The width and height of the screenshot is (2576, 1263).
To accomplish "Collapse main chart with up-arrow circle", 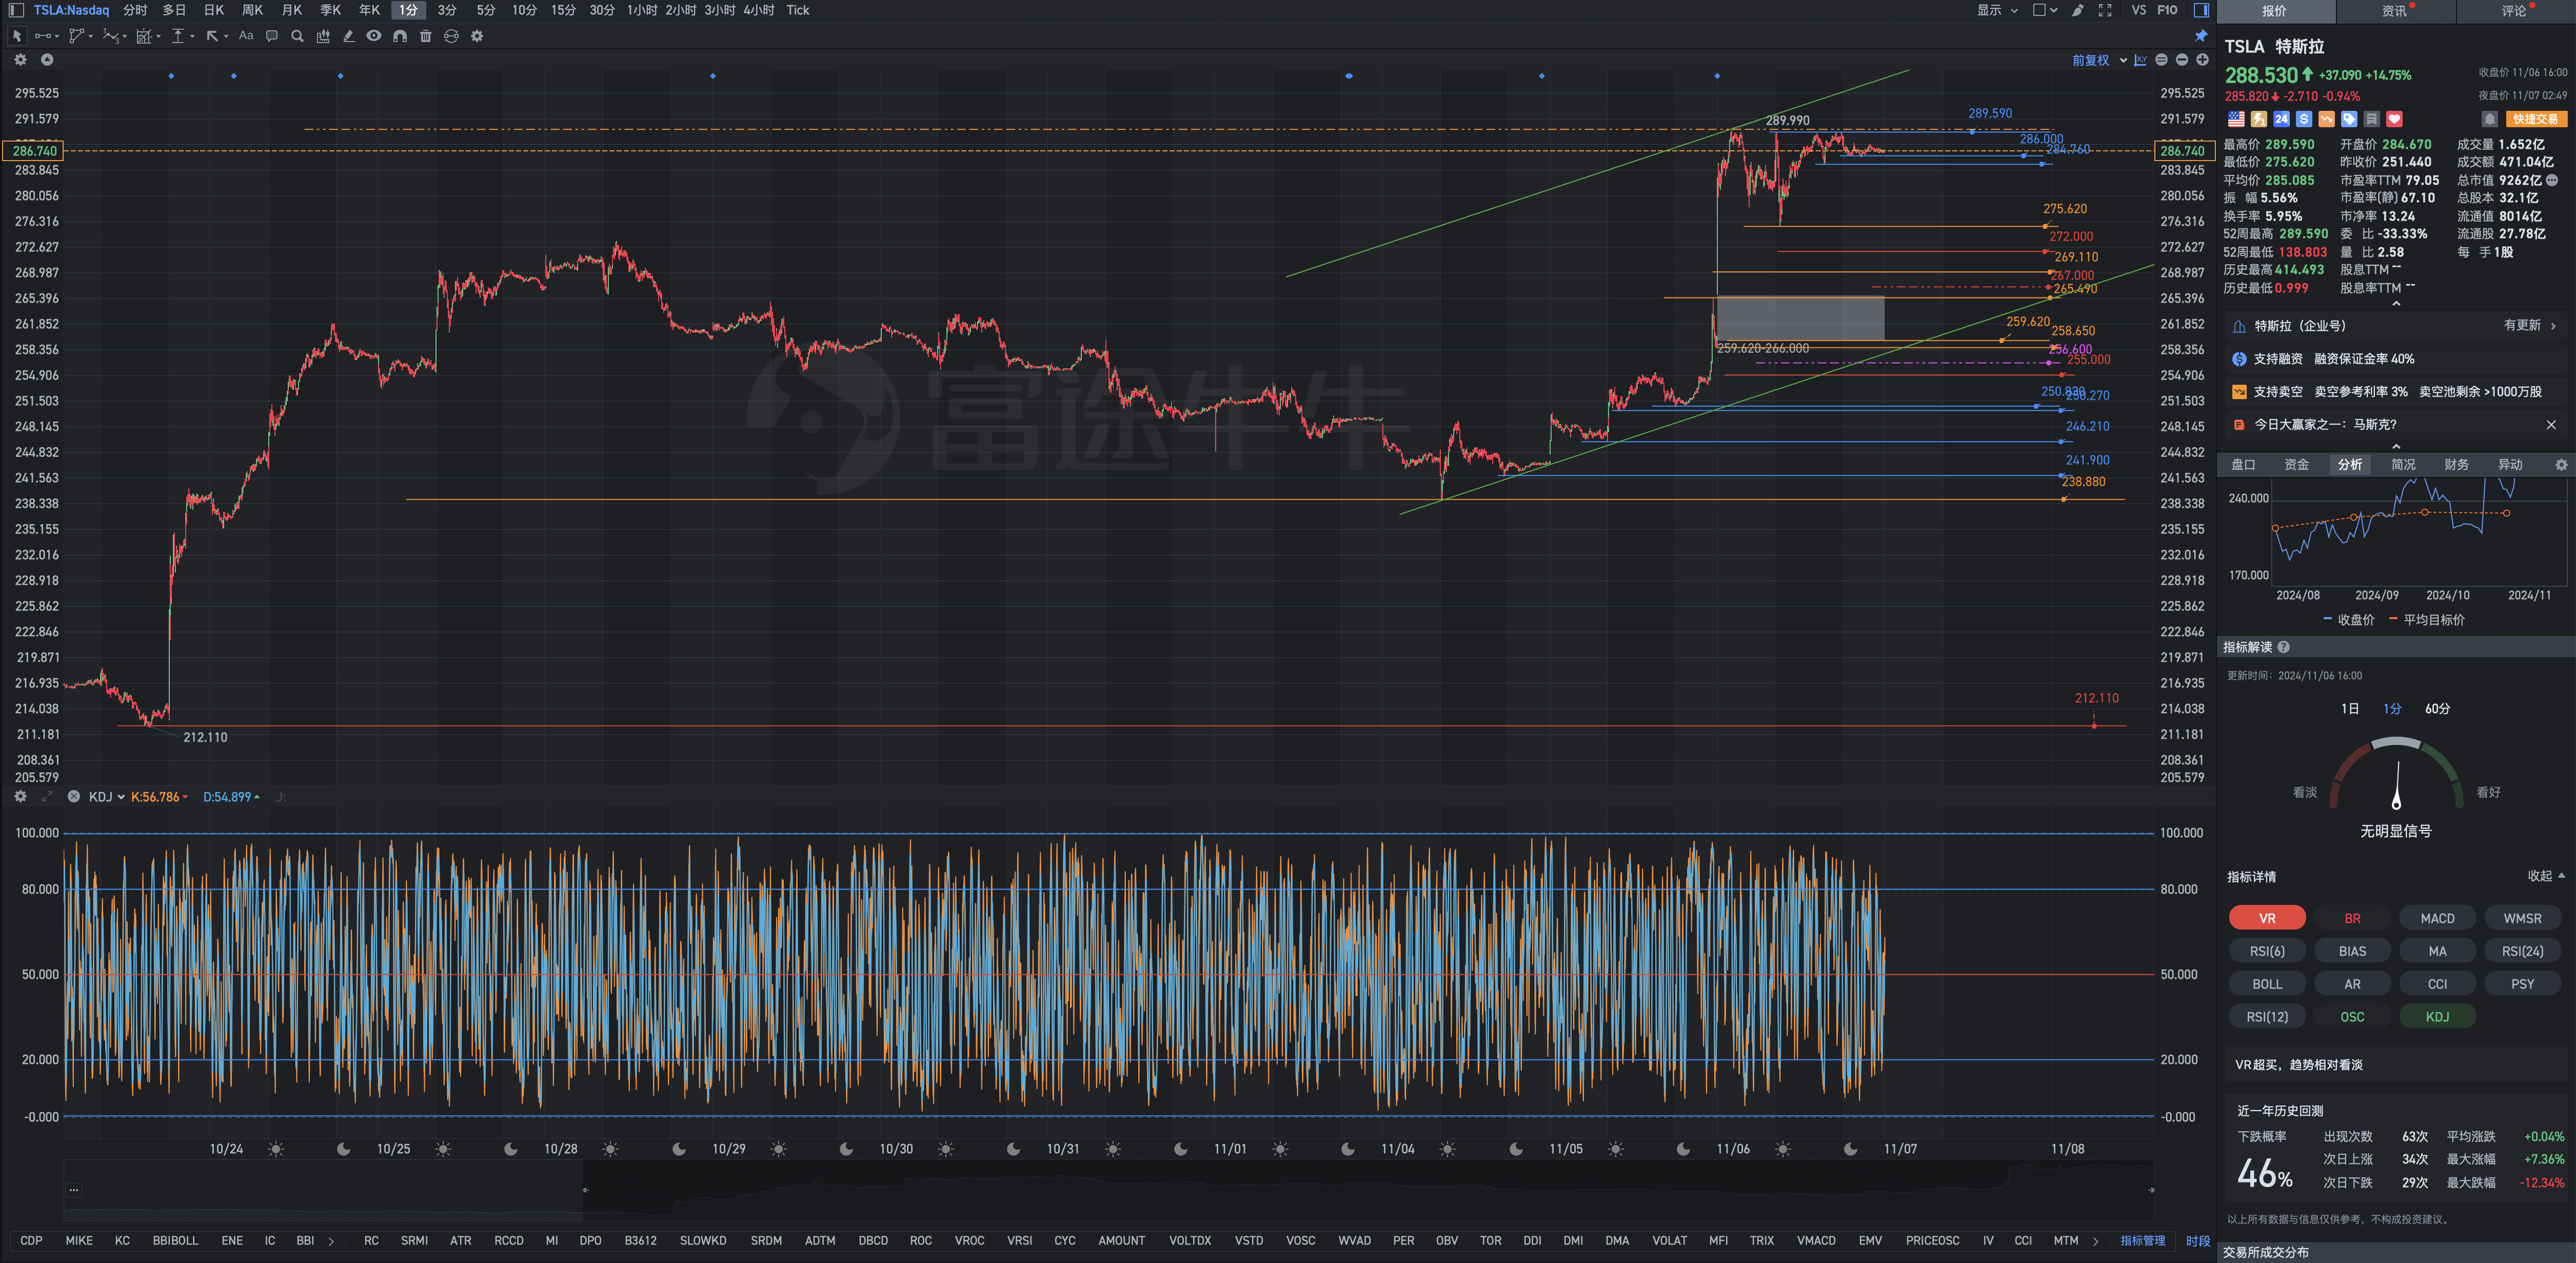I will pyautogui.click(x=47, y=60).
